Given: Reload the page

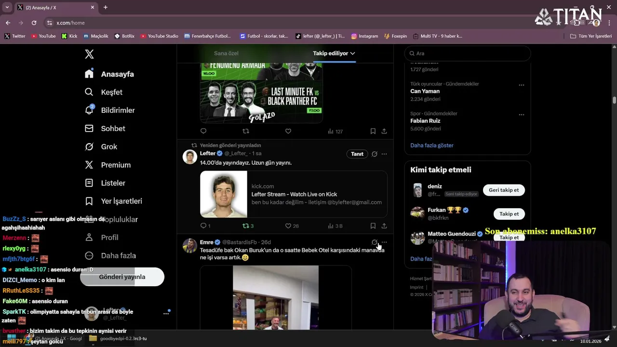Looking at the screenshot, I should tap(34, 23).
